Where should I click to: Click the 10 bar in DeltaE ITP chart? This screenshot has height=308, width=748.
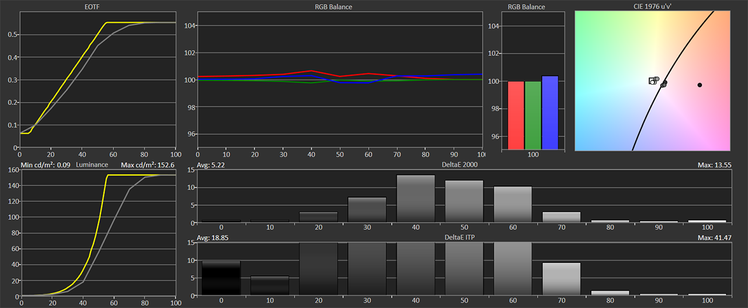pos(269,285)
